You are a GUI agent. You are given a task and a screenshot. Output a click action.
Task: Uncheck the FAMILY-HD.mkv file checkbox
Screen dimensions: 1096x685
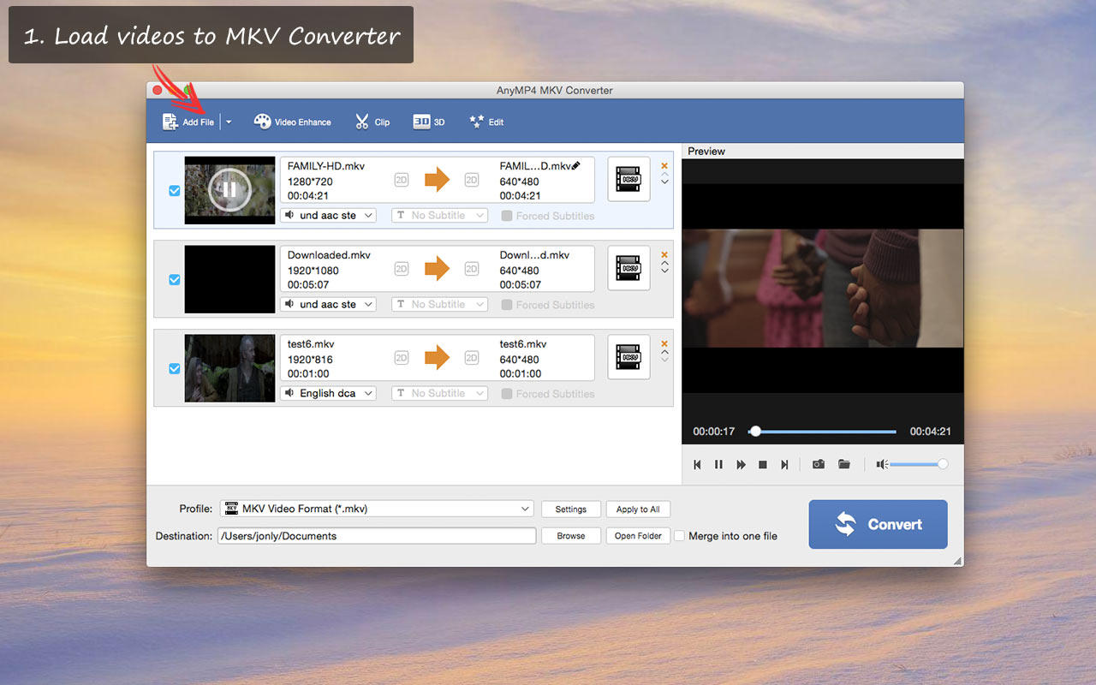tap(175, 191)
